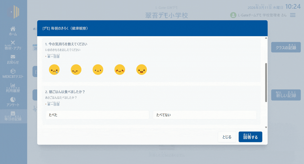The image size is (304, 164).
Task: Go to お知らせ sidebar item
Action: [13, 59]
